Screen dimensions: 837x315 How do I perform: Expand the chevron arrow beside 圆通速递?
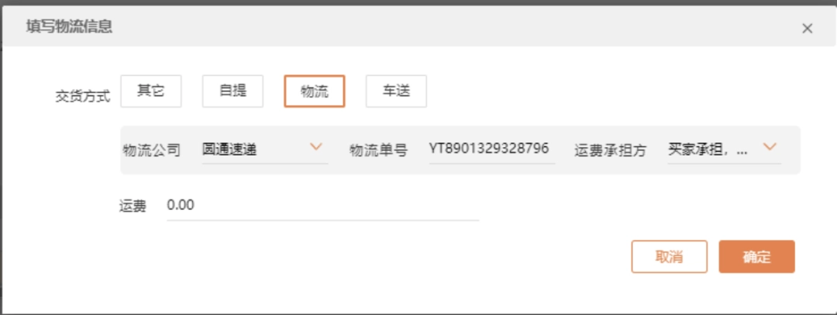point(316,146)
